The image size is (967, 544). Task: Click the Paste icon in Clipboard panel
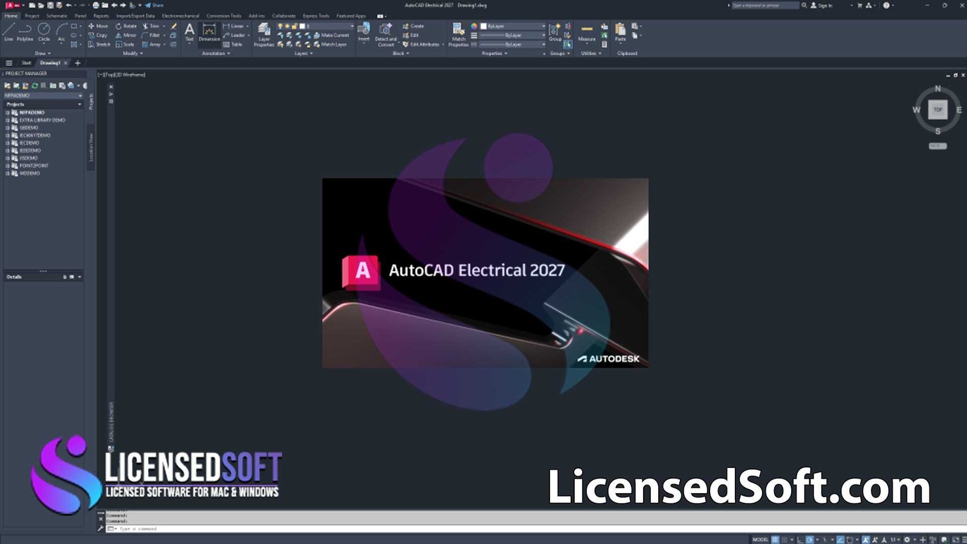[x=619, y=30]
